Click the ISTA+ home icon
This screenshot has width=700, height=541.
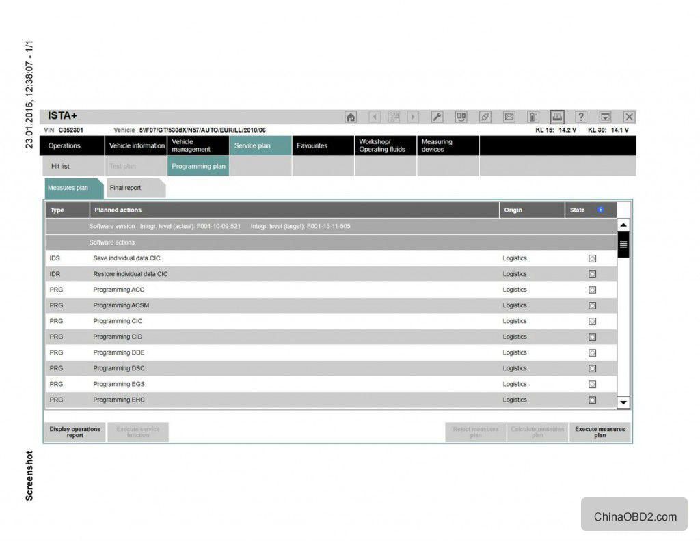coord(351,117)
